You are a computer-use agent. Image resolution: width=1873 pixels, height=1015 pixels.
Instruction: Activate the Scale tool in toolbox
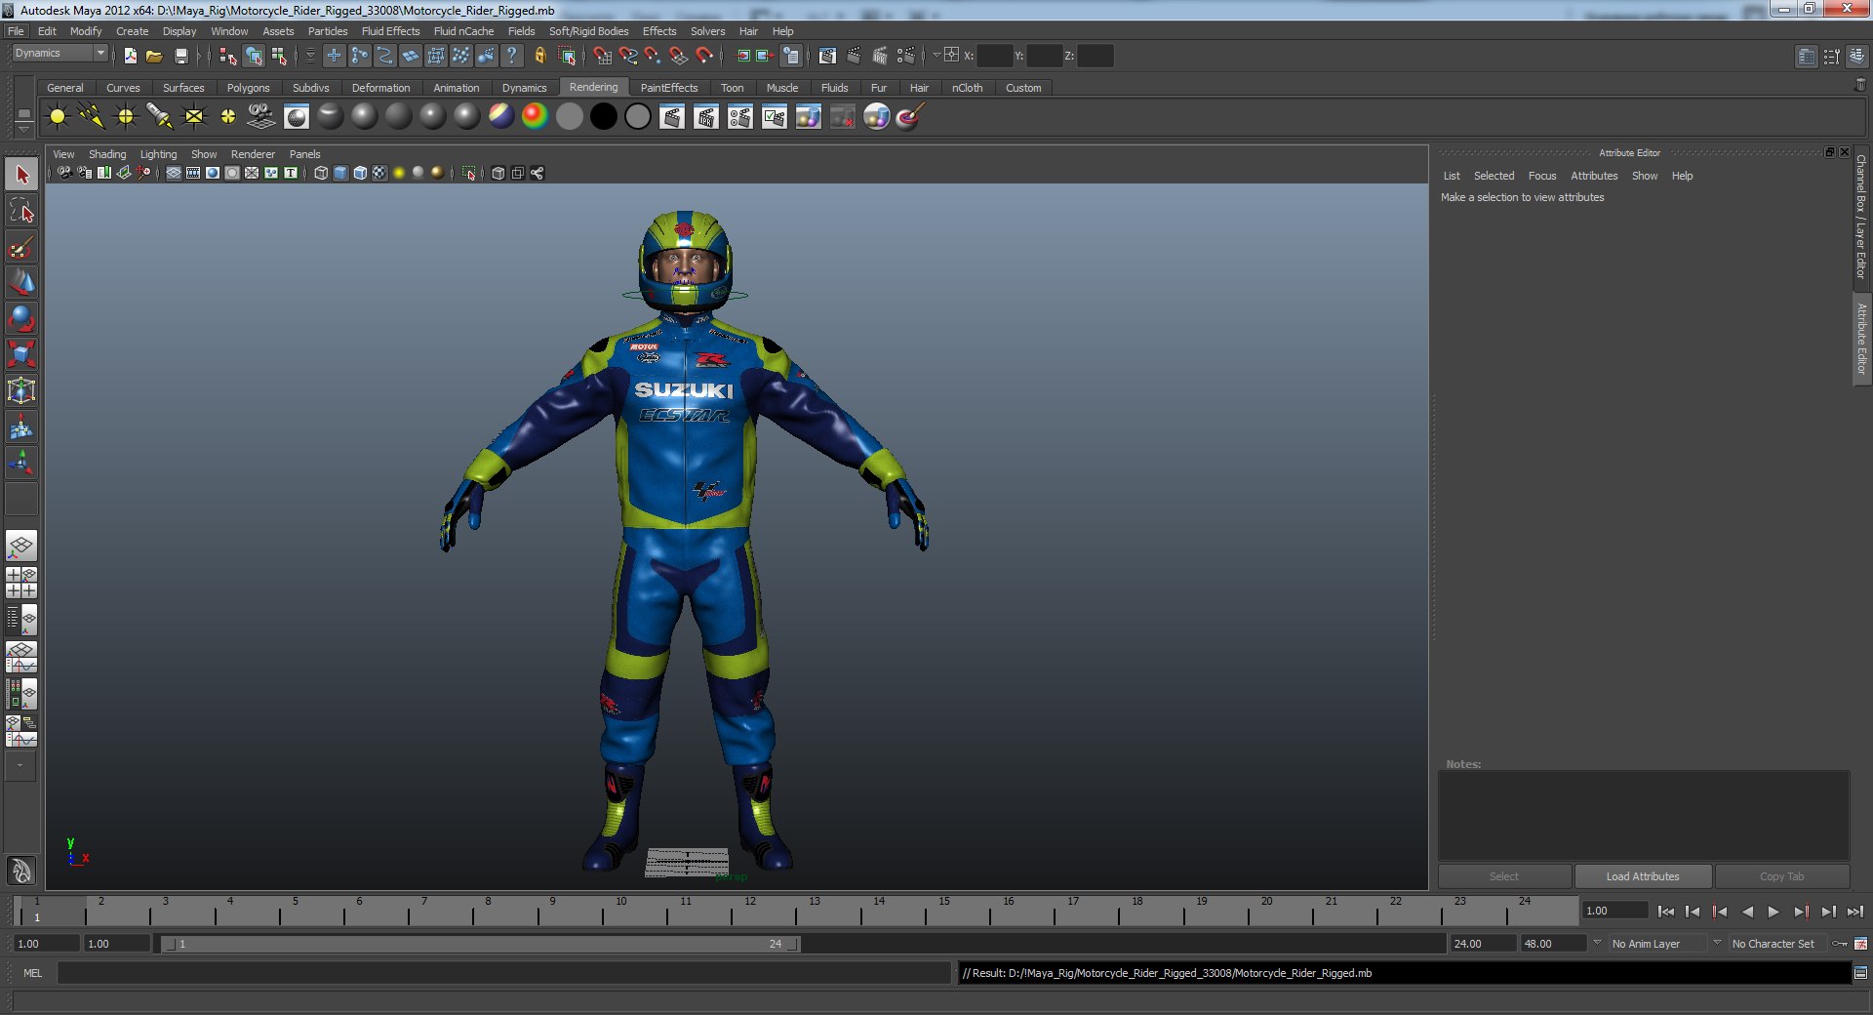tap(21, 353)
